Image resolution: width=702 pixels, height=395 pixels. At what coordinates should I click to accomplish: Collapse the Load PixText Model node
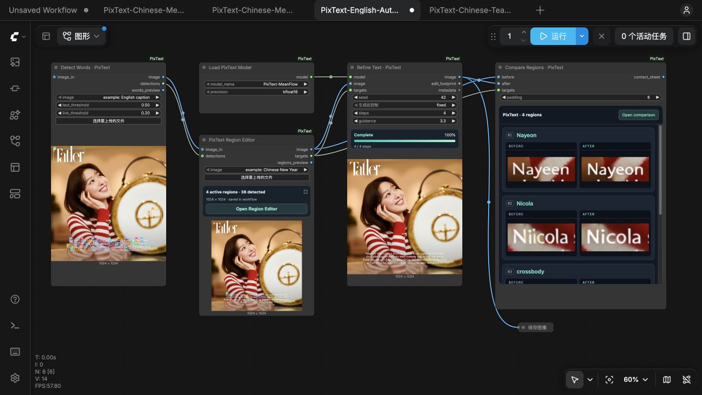(204, 67)
